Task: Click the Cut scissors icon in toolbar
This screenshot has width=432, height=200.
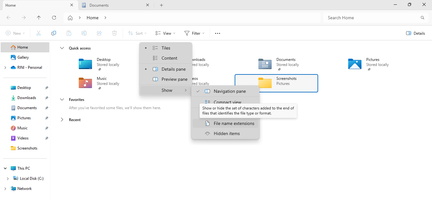Action: pos(39,33)
